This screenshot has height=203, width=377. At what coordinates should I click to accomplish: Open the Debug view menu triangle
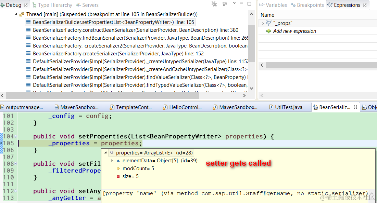click(235, 3)
